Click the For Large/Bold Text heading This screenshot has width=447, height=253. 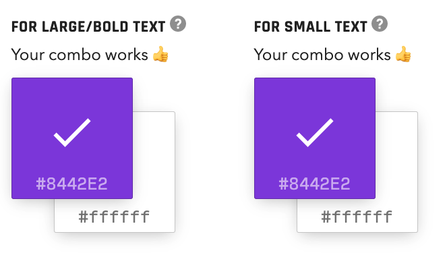tap(88, 27)
